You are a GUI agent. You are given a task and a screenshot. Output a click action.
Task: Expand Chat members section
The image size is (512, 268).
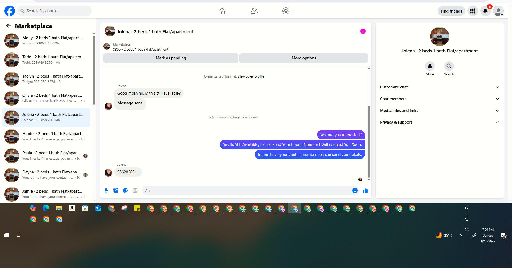pyautogui.click(x=439, y=99)
